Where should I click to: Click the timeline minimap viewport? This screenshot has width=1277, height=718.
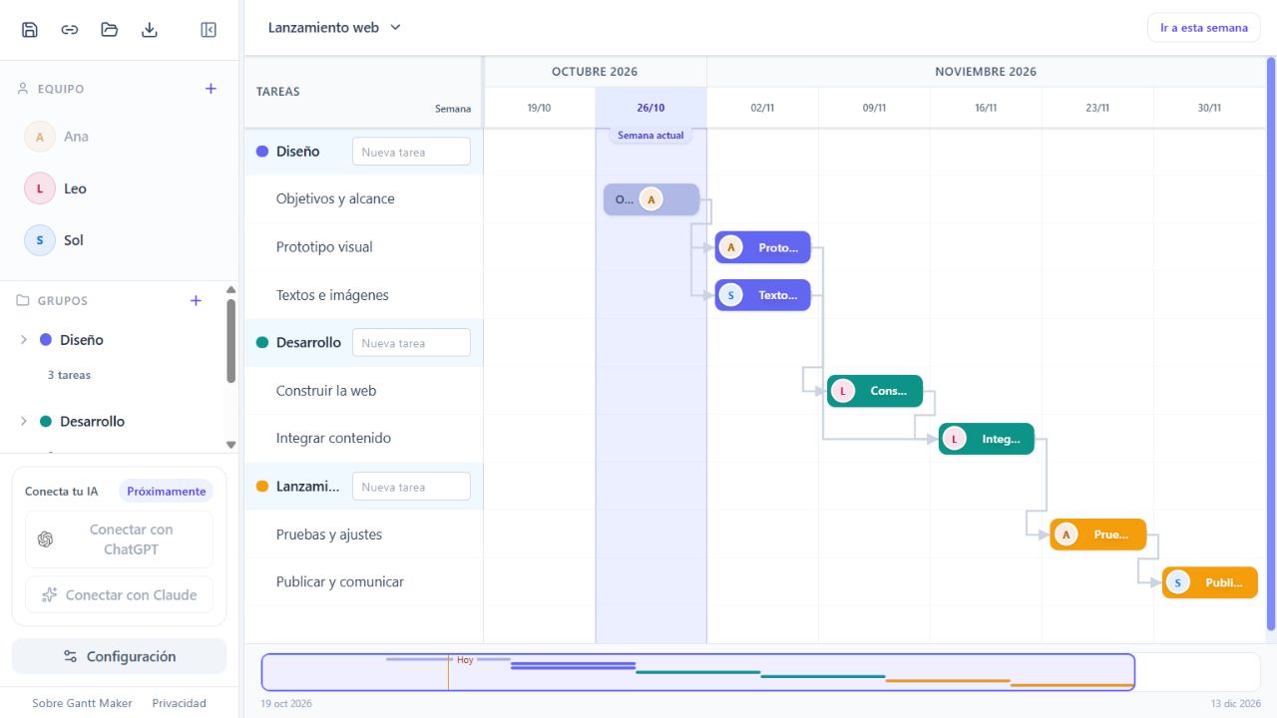pos(698,672)
